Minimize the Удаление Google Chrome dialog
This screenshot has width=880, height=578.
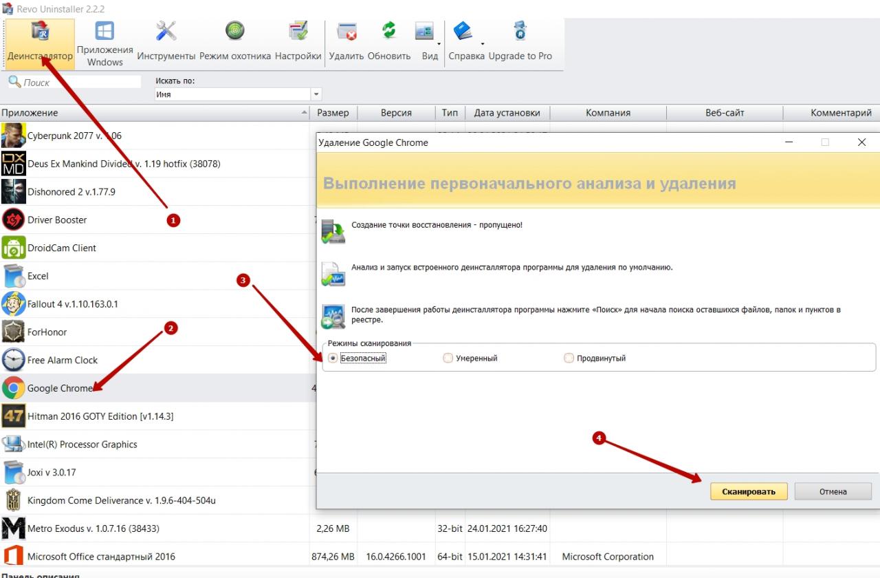pyautogui.click(x=789, y=142)
